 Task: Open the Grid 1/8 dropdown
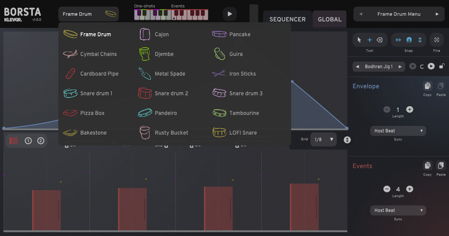click(x=324, y=139)
